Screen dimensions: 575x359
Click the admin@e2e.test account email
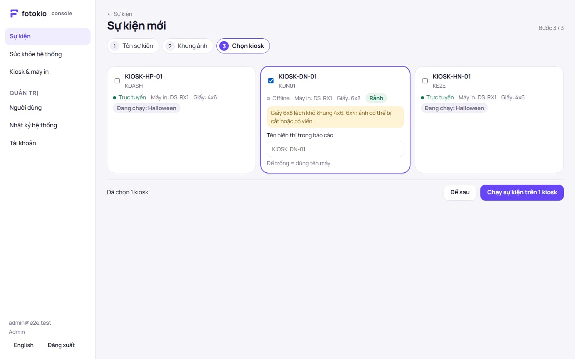30,323
